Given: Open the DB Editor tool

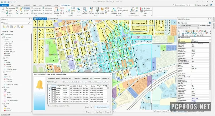Looking at the screenshot, I should tap(21, 11).
